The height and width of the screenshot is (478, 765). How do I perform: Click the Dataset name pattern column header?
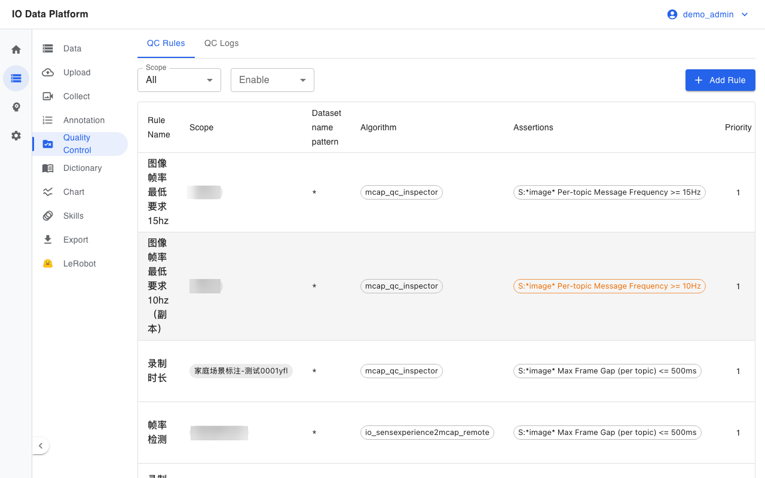click(x=326, y=127)
